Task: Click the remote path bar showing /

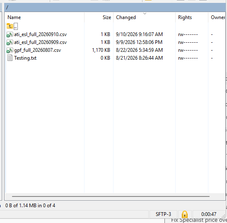Action: coord(115,7)
